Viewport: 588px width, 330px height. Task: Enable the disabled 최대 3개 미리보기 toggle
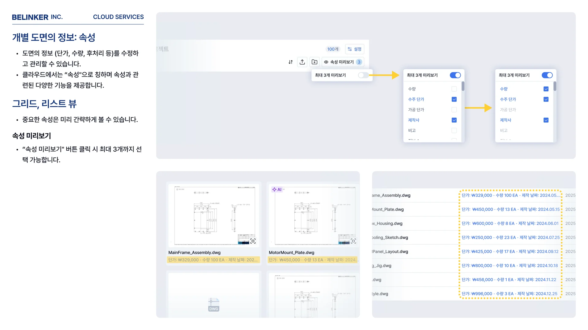[x=363, y=75]
